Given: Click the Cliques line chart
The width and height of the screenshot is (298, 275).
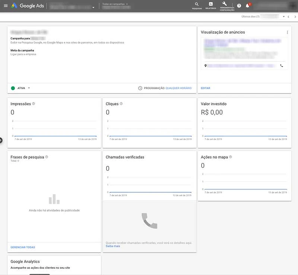Looking at the screenshot, I should click(x=149, y=130).
